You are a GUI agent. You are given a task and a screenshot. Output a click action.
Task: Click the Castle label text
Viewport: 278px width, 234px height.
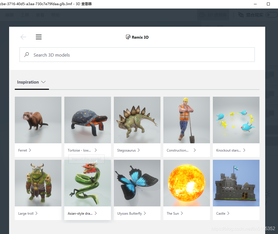[221, 214]
